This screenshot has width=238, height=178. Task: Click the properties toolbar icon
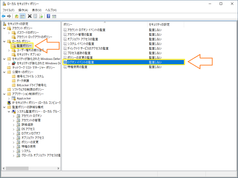click(35, 16)
